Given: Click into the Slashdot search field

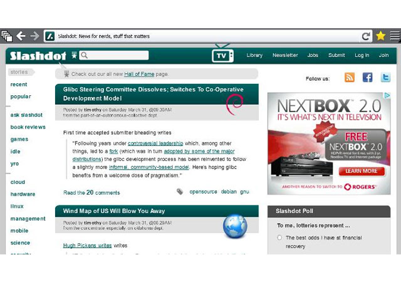Looking at the screenshot, I should (x=114, y=55).
